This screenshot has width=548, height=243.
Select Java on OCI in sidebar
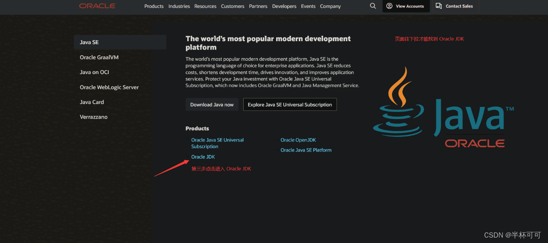(x=94, y=72)
